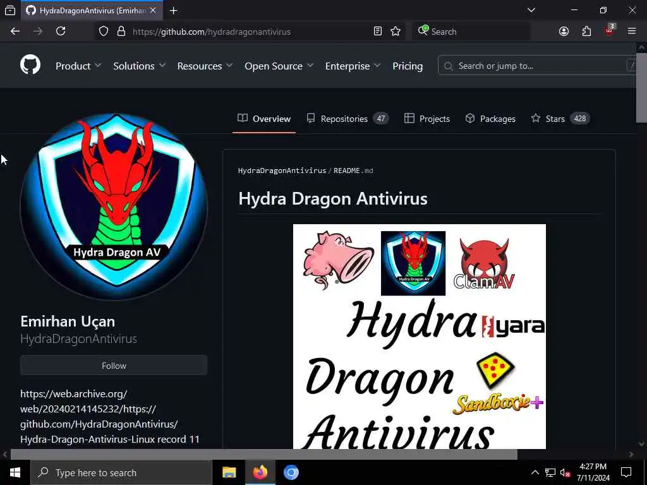Go back to the previous page
This screenshot has height=485, width=647.
[x=15, y=32]
